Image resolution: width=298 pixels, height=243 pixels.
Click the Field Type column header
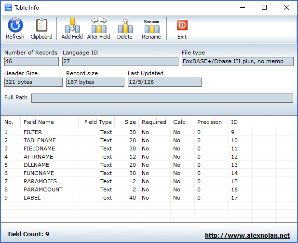[96, 122]
